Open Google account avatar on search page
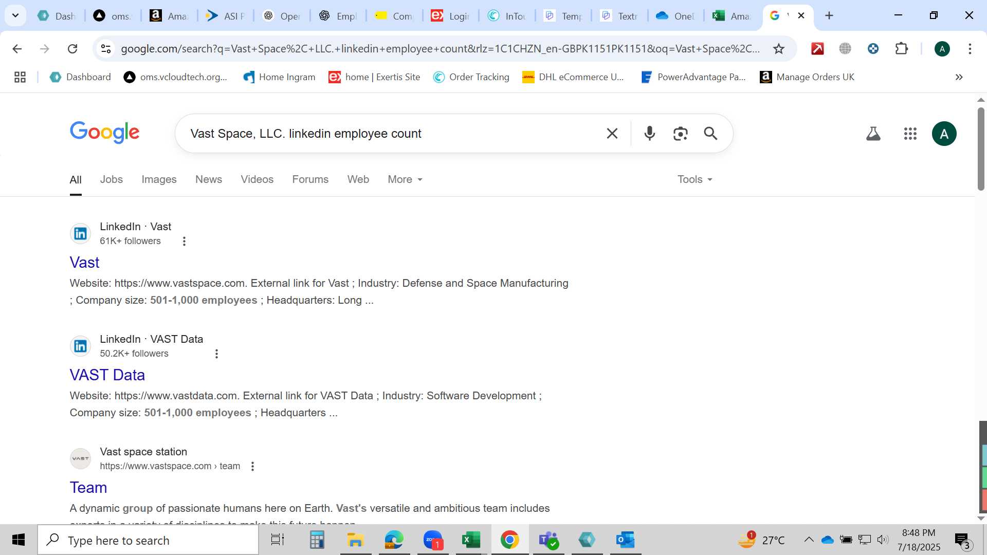This screenshot has height=555, width=987. pyautogui.click(x=944, y=134)
